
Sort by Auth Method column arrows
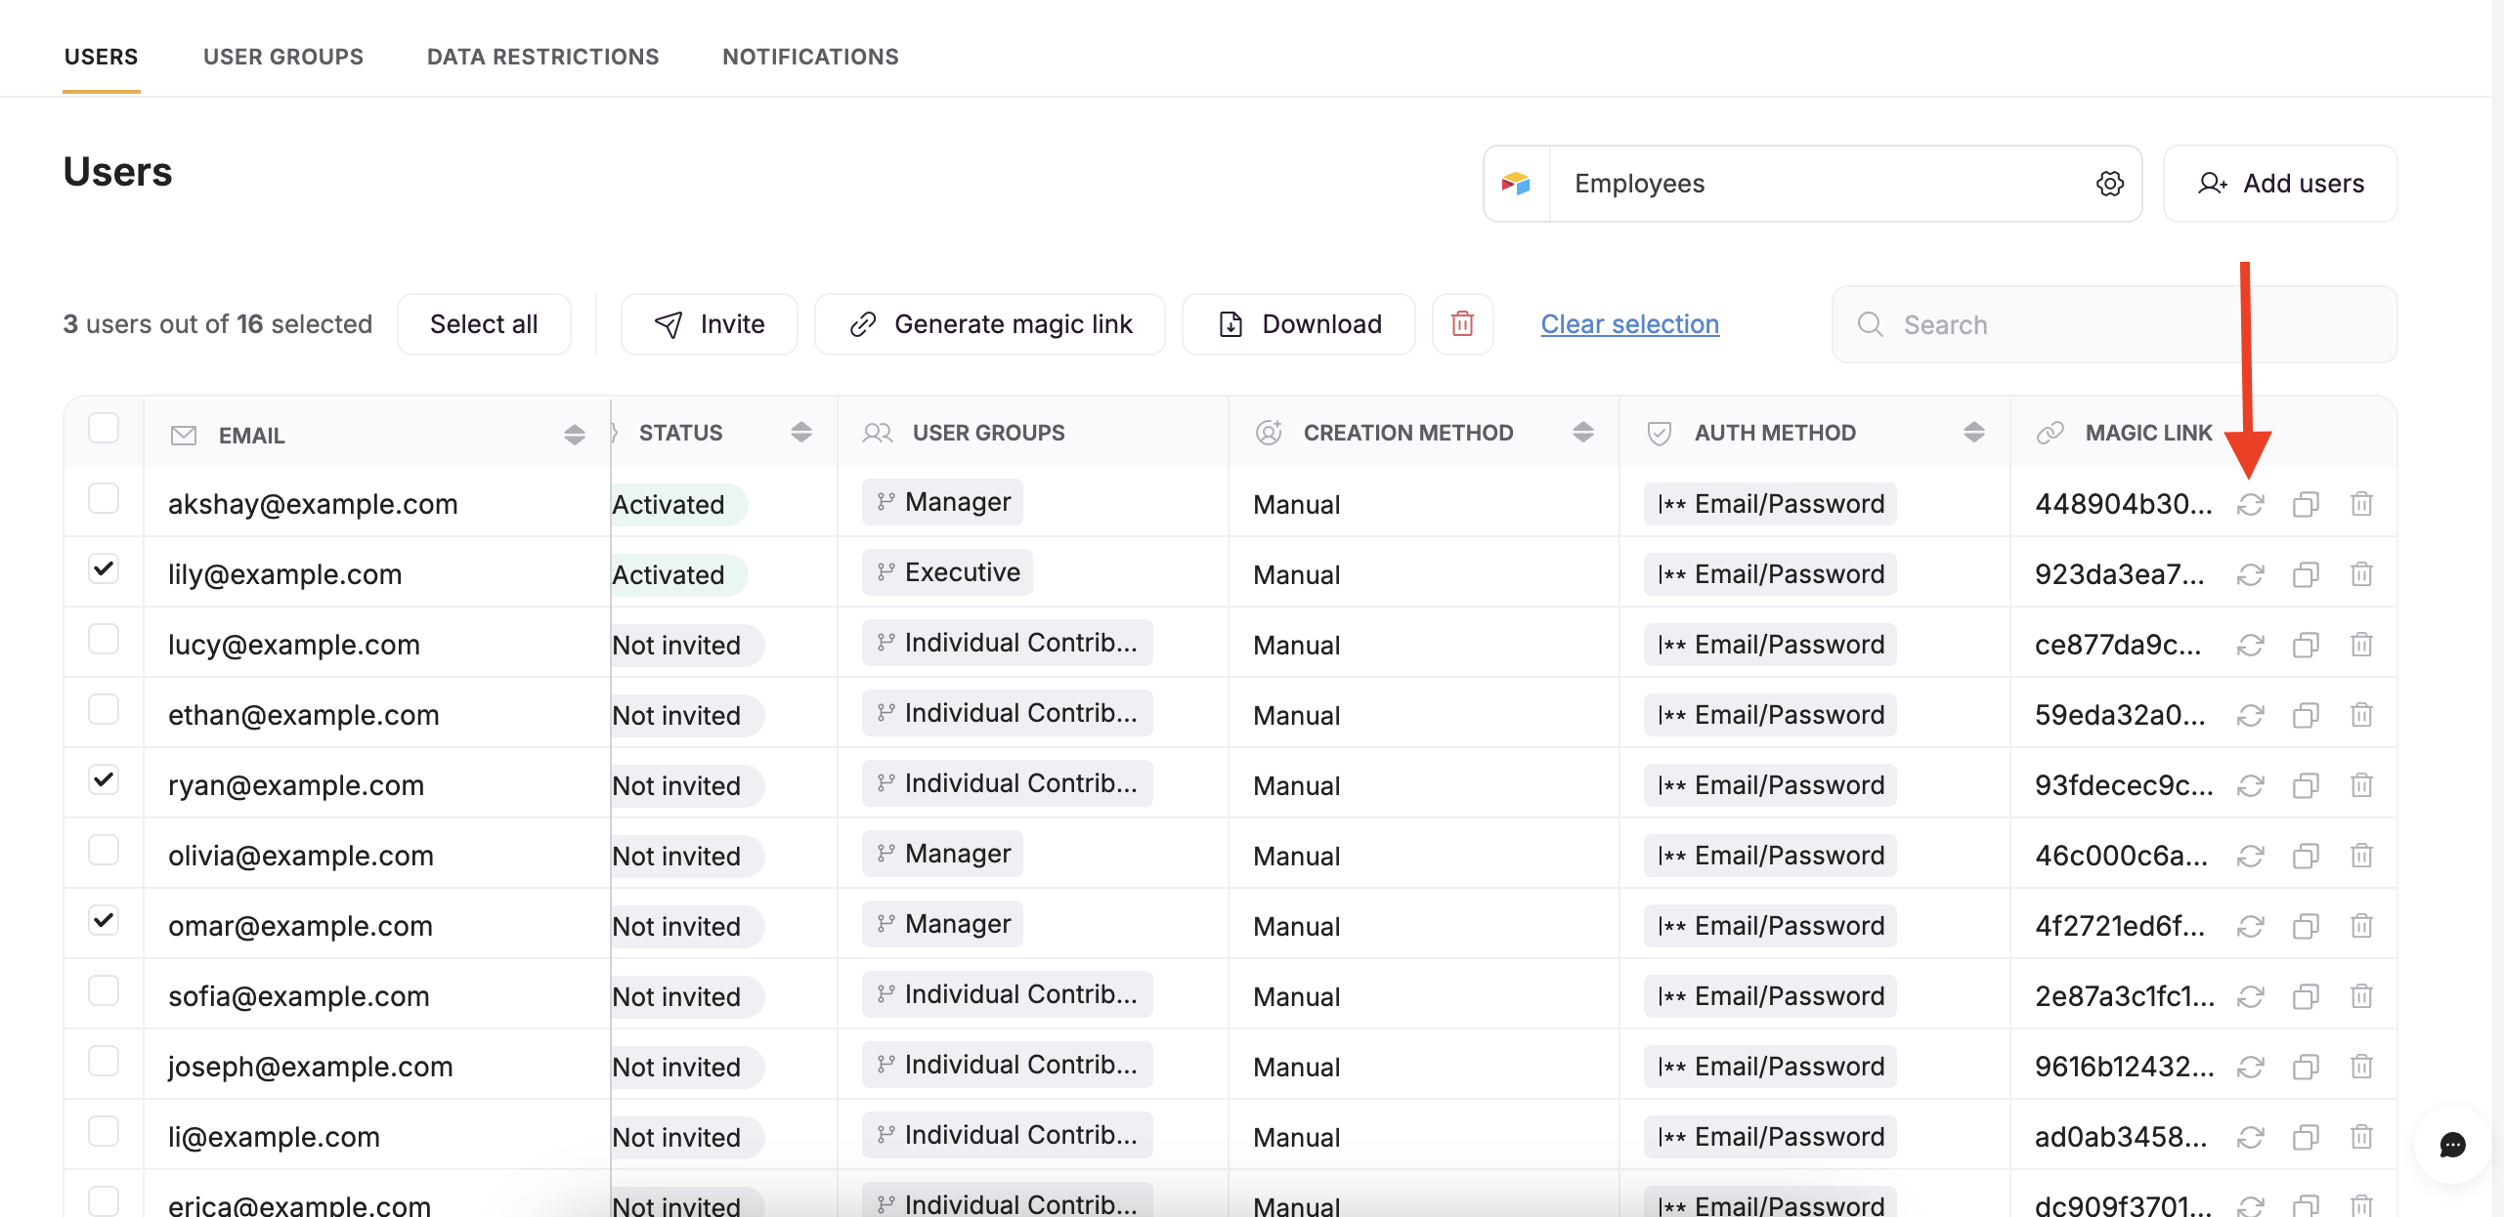tap(1973, 432)
